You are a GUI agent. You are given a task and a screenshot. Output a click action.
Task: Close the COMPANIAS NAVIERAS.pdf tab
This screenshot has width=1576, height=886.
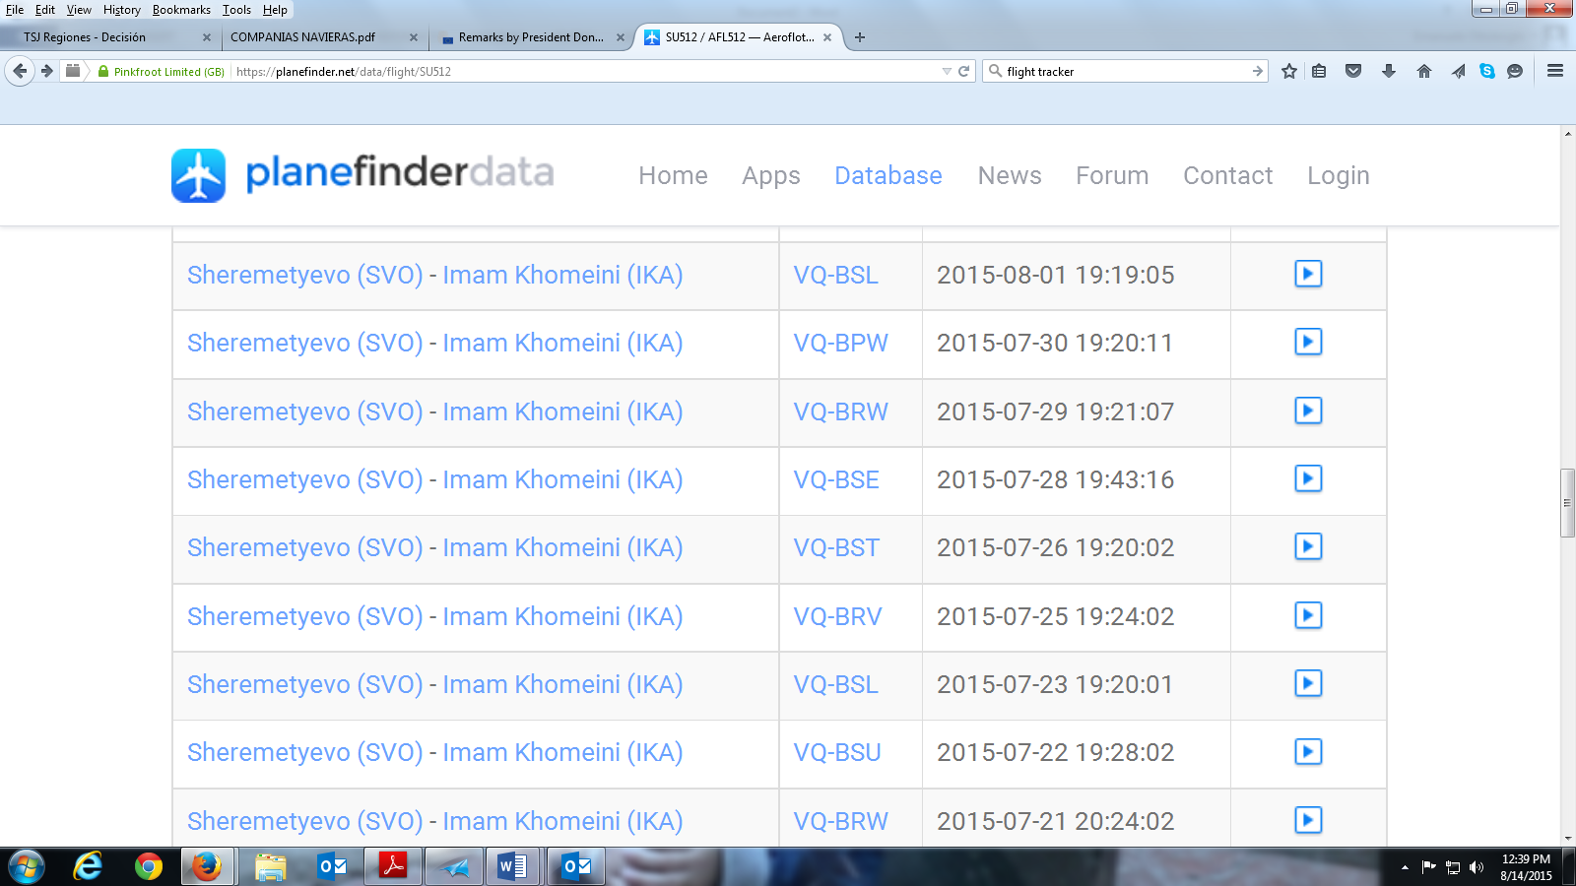(x=414, y=37)
